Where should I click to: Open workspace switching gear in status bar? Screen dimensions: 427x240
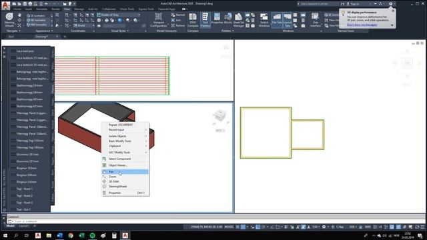[324, 227]
